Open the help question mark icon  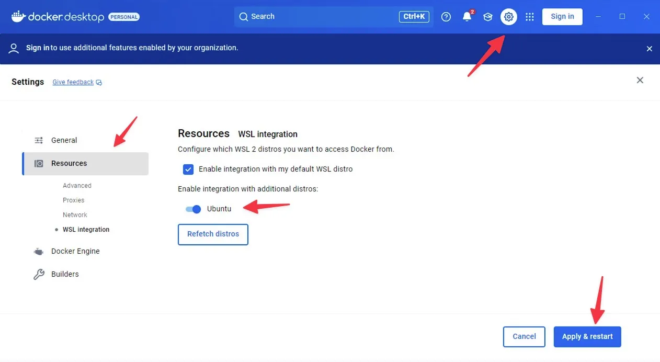[446, 17]
